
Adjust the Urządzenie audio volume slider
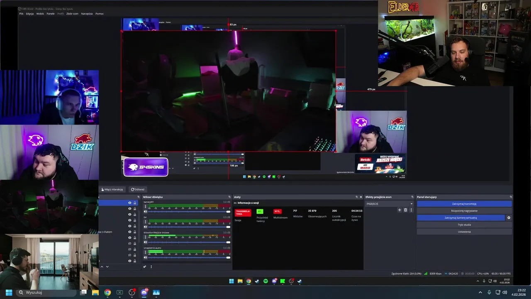[190, 257]
